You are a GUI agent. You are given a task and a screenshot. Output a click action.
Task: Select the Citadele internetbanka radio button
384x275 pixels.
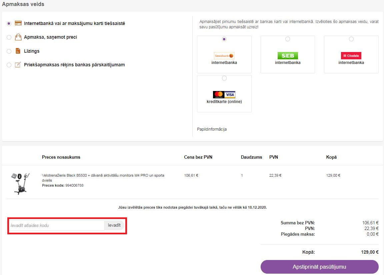[351, 39]
